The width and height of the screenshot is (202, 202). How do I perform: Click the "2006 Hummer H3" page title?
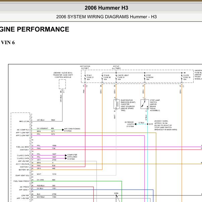107,8
